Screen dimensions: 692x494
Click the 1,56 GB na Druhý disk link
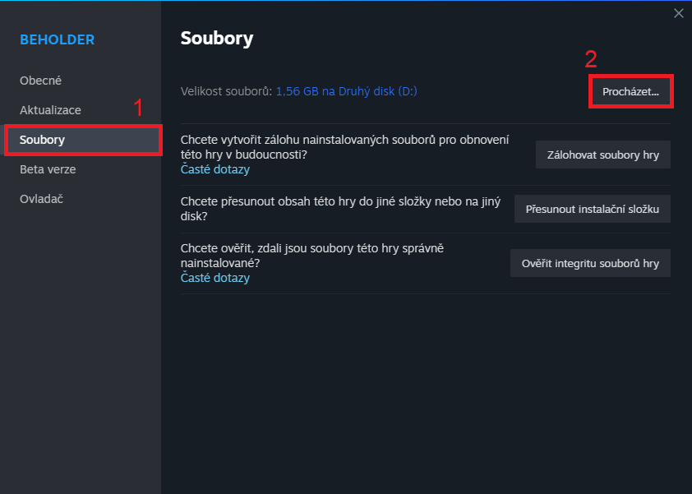tap(346, 91)
